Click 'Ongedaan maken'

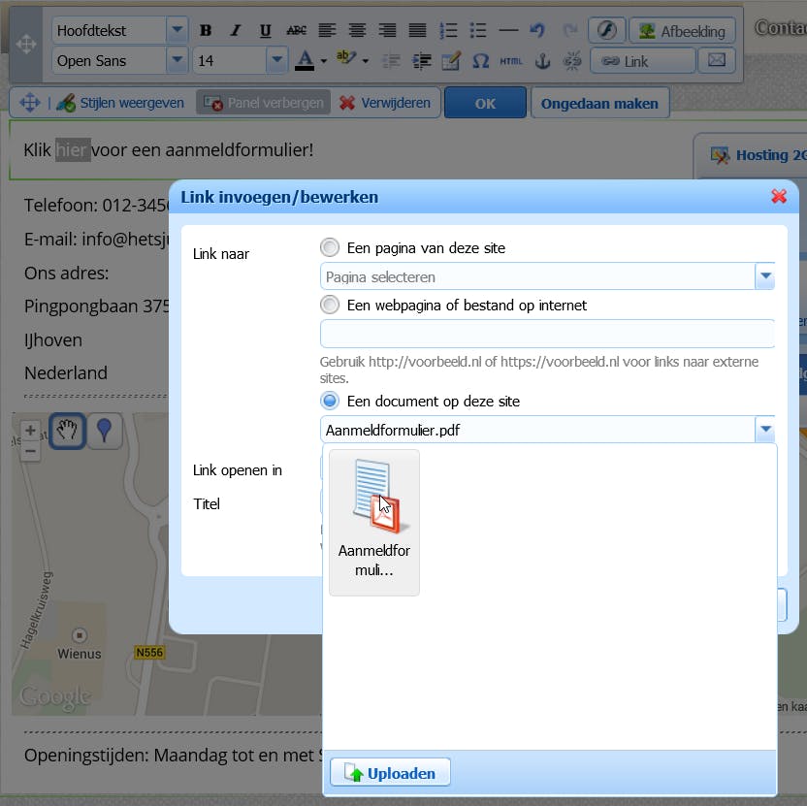[x=599, y=103]
